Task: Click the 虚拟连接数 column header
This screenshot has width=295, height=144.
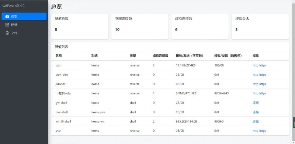Action: (160, 56)
